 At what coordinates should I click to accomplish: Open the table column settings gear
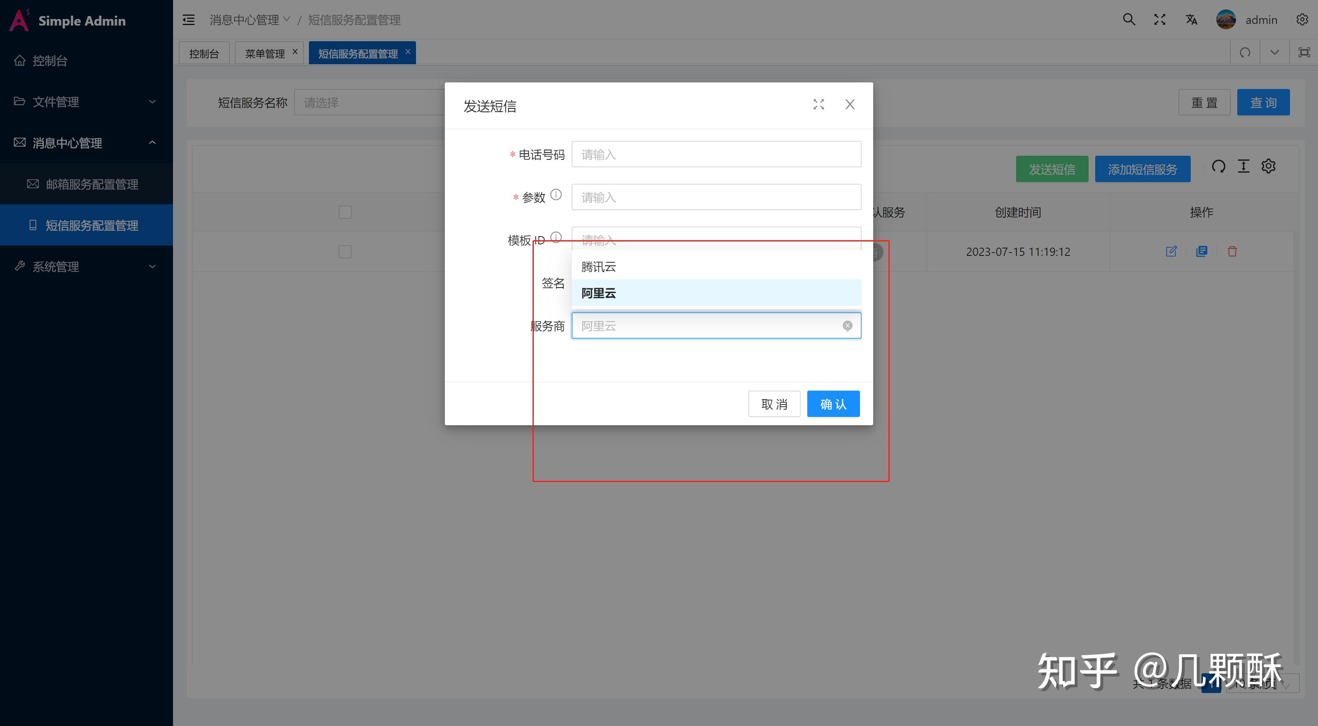point(1269,166)
